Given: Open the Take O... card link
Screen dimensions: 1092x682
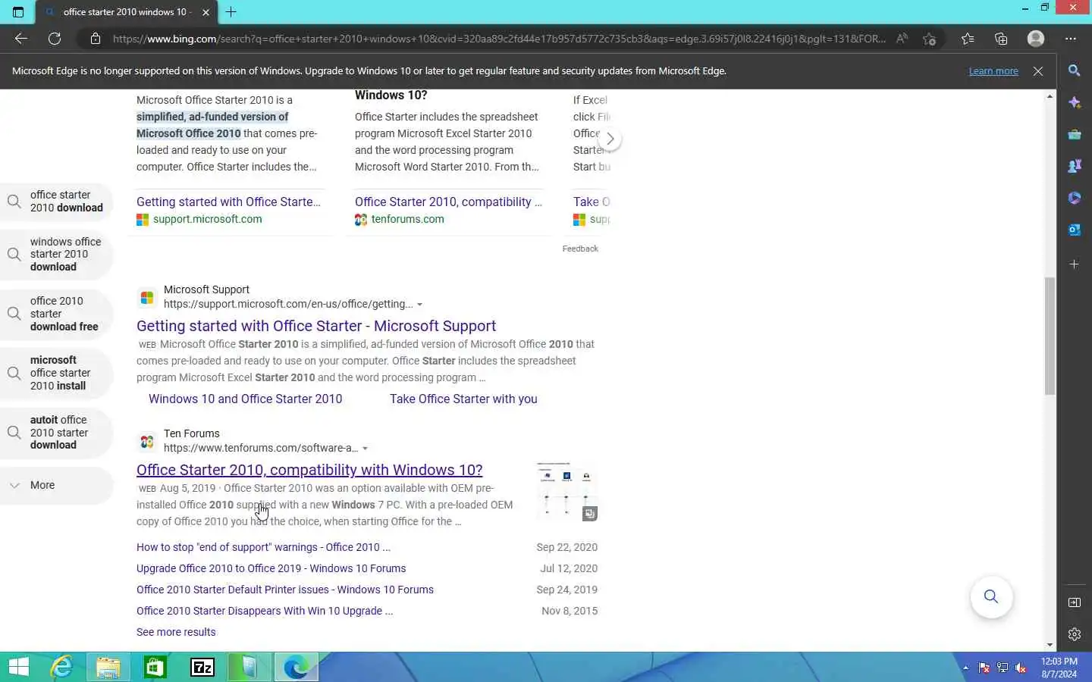Looking at the screenshot, I should click(x=591, y=202).
